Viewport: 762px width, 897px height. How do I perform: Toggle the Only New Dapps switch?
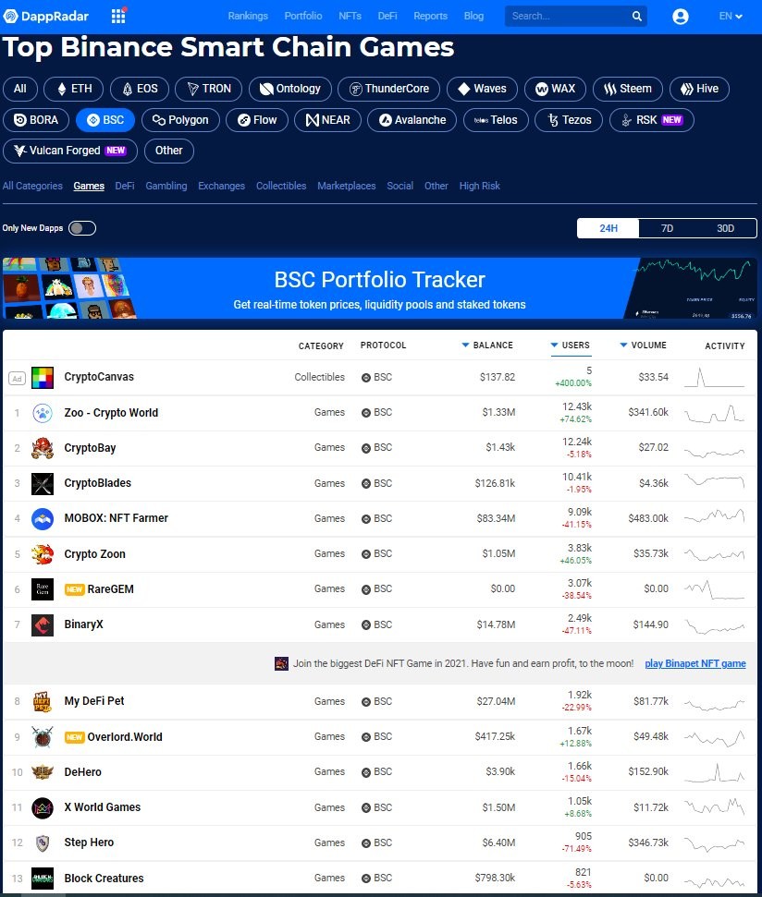(82, 228)
